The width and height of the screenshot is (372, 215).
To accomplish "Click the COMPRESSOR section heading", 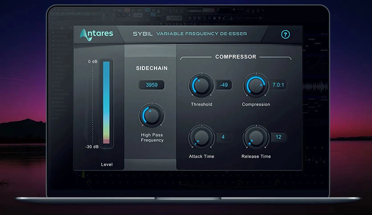I will [235, 57].
